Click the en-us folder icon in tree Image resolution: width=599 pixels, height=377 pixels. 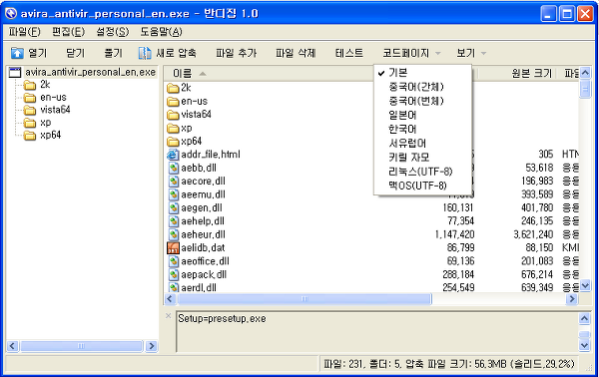click(30, 98)
